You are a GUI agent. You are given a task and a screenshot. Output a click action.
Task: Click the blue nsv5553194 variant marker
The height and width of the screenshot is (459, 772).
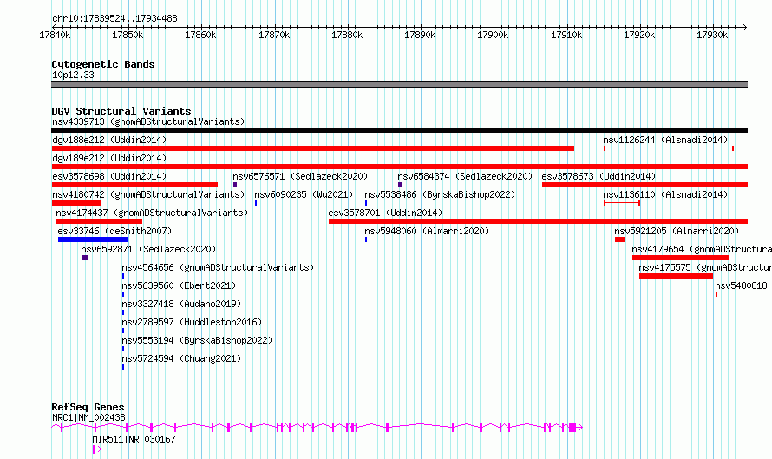(123, 349)
